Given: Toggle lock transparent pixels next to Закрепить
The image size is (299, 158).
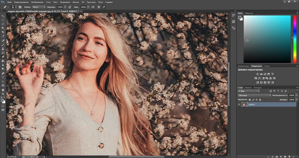Looking at the screenshot, I should (x=250, y=99).
